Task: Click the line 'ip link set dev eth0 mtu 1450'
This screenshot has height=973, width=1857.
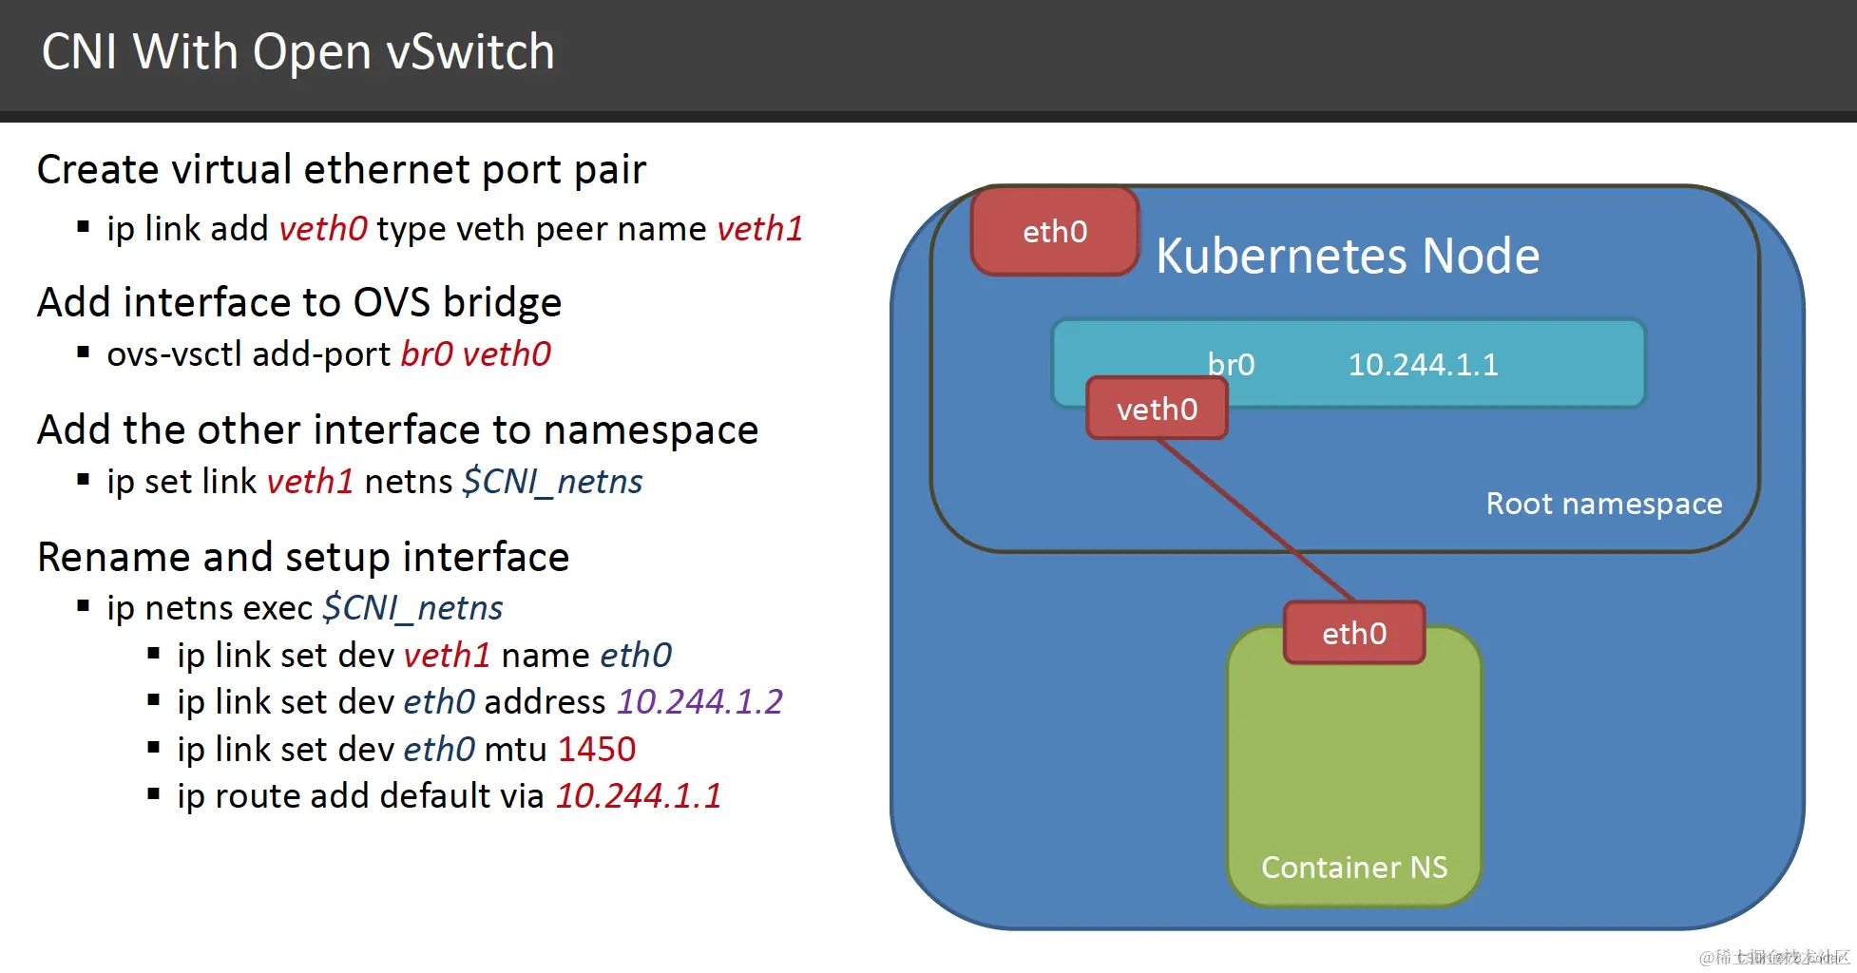Action: point(406,750)
